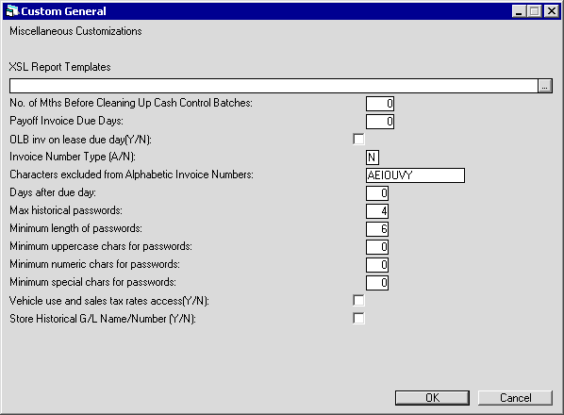Click Minimum uppercase chars for passwords field
564x415 pixels.
click(x=377, y=247)
